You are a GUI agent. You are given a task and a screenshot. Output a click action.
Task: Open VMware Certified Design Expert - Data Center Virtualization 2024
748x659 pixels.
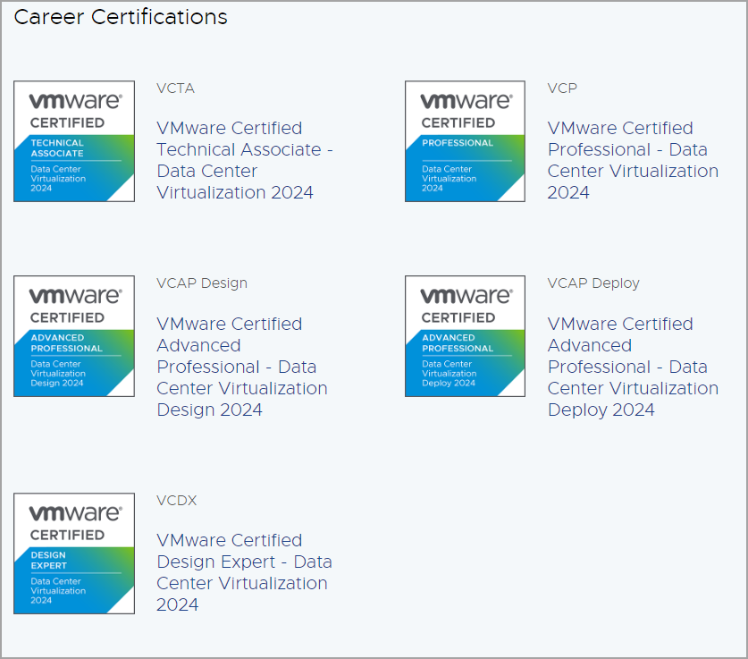(244, 572)
